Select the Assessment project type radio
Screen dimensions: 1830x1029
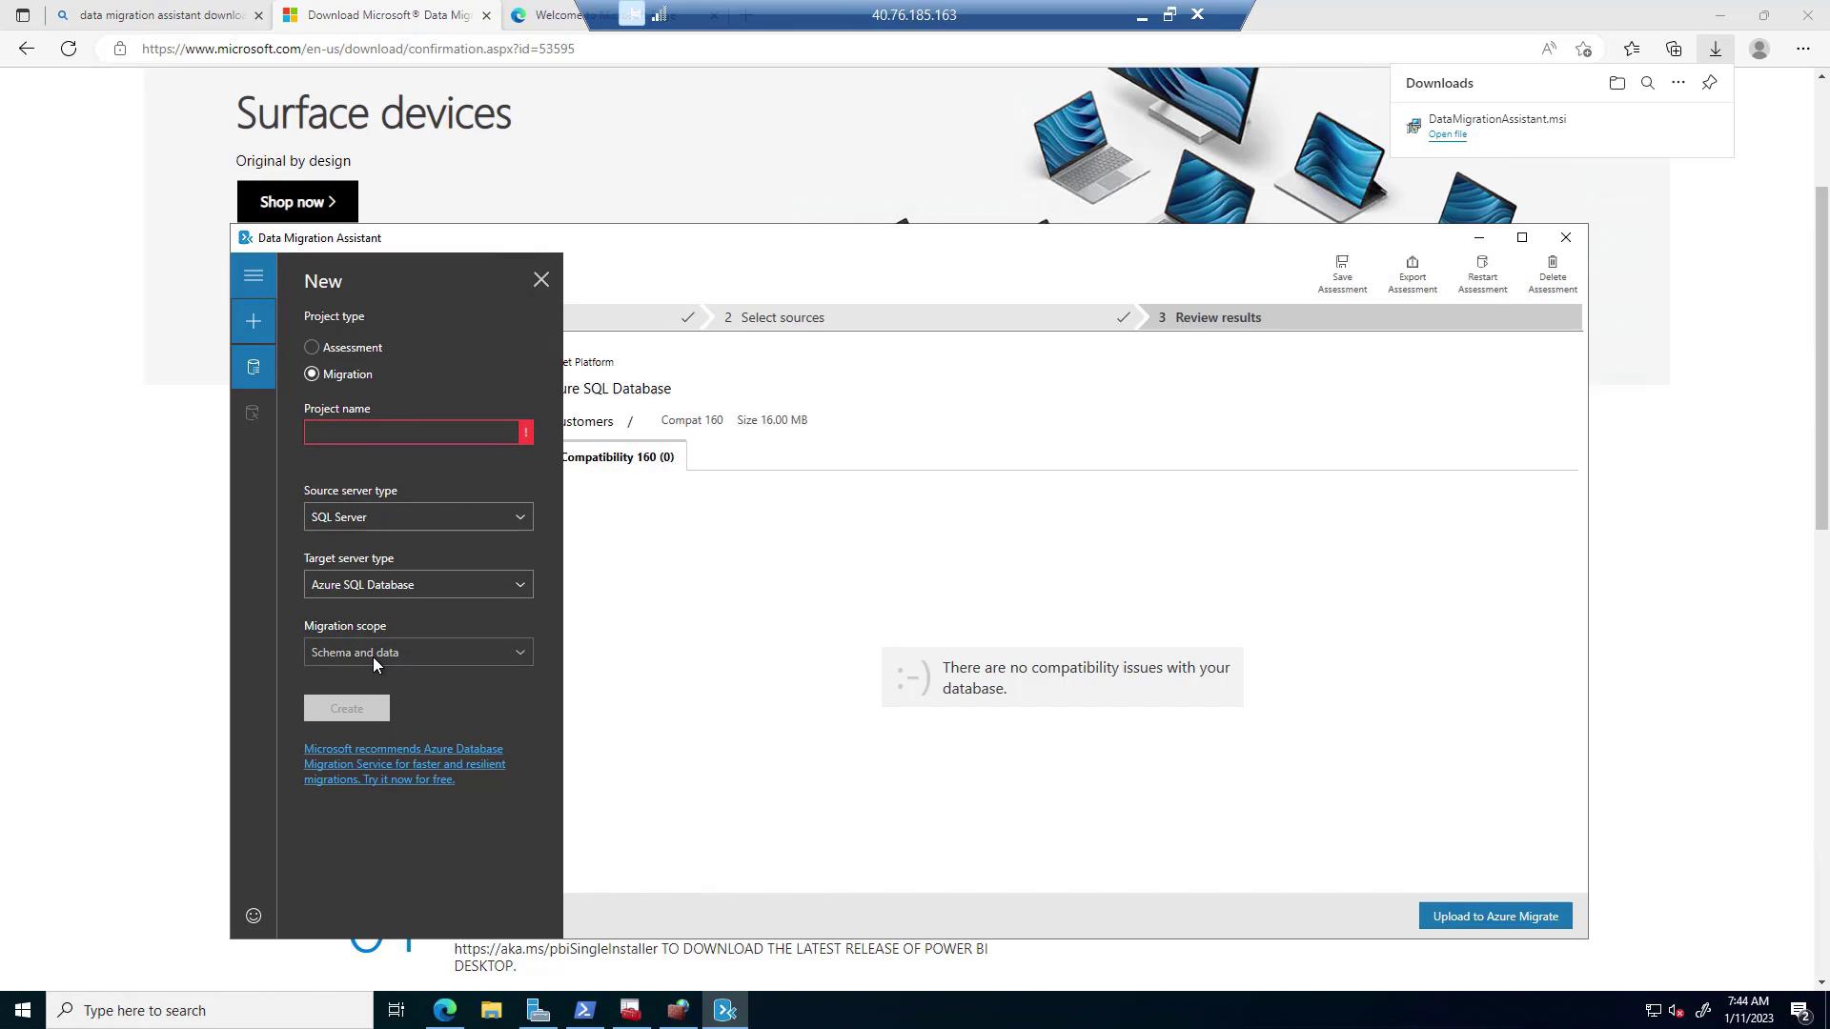pyautogui.click(x=312, y=348)
